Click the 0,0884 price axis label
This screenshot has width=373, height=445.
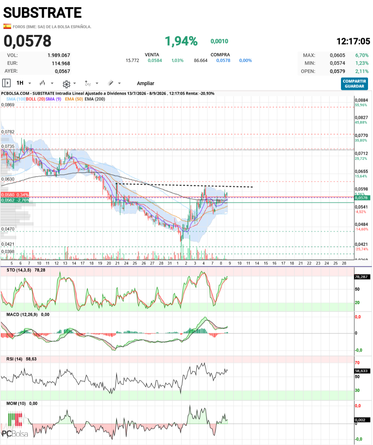point(361,100)
